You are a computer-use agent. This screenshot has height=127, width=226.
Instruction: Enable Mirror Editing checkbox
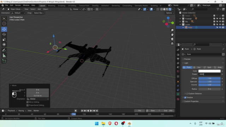point(28,102)
